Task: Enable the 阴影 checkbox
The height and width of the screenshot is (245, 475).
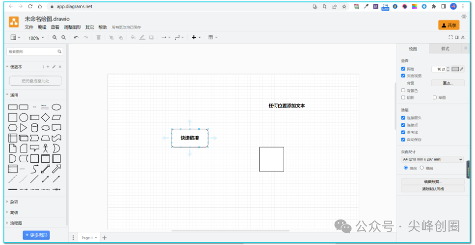Action: click(x=403, y=98)
